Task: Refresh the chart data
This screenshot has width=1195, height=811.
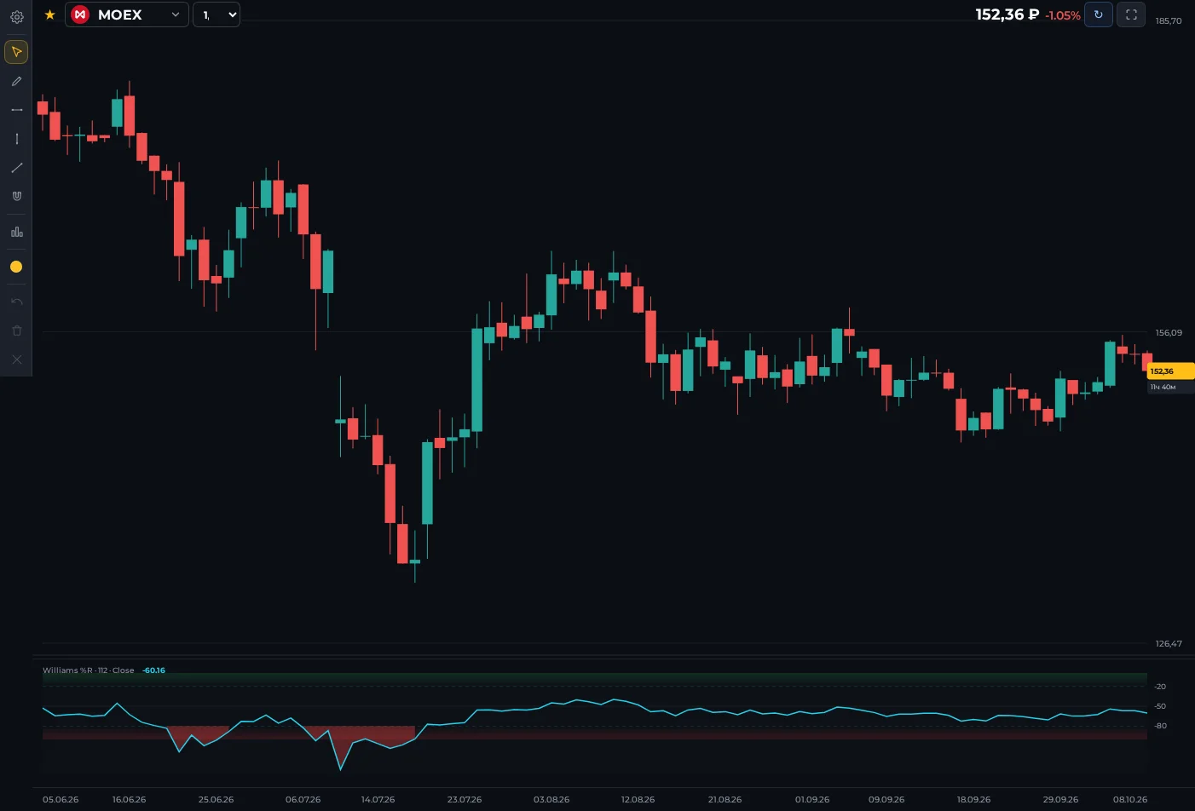Action: [1098, 14]
